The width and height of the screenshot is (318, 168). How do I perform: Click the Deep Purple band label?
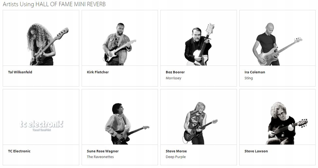click(176, 157)
